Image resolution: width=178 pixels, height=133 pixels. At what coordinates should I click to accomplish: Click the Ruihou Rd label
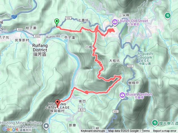tap(53, 37)
